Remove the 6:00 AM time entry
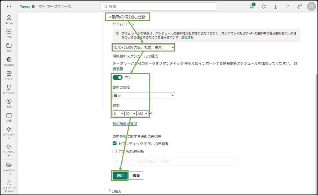The image size is (318, 195). point(151,113)
